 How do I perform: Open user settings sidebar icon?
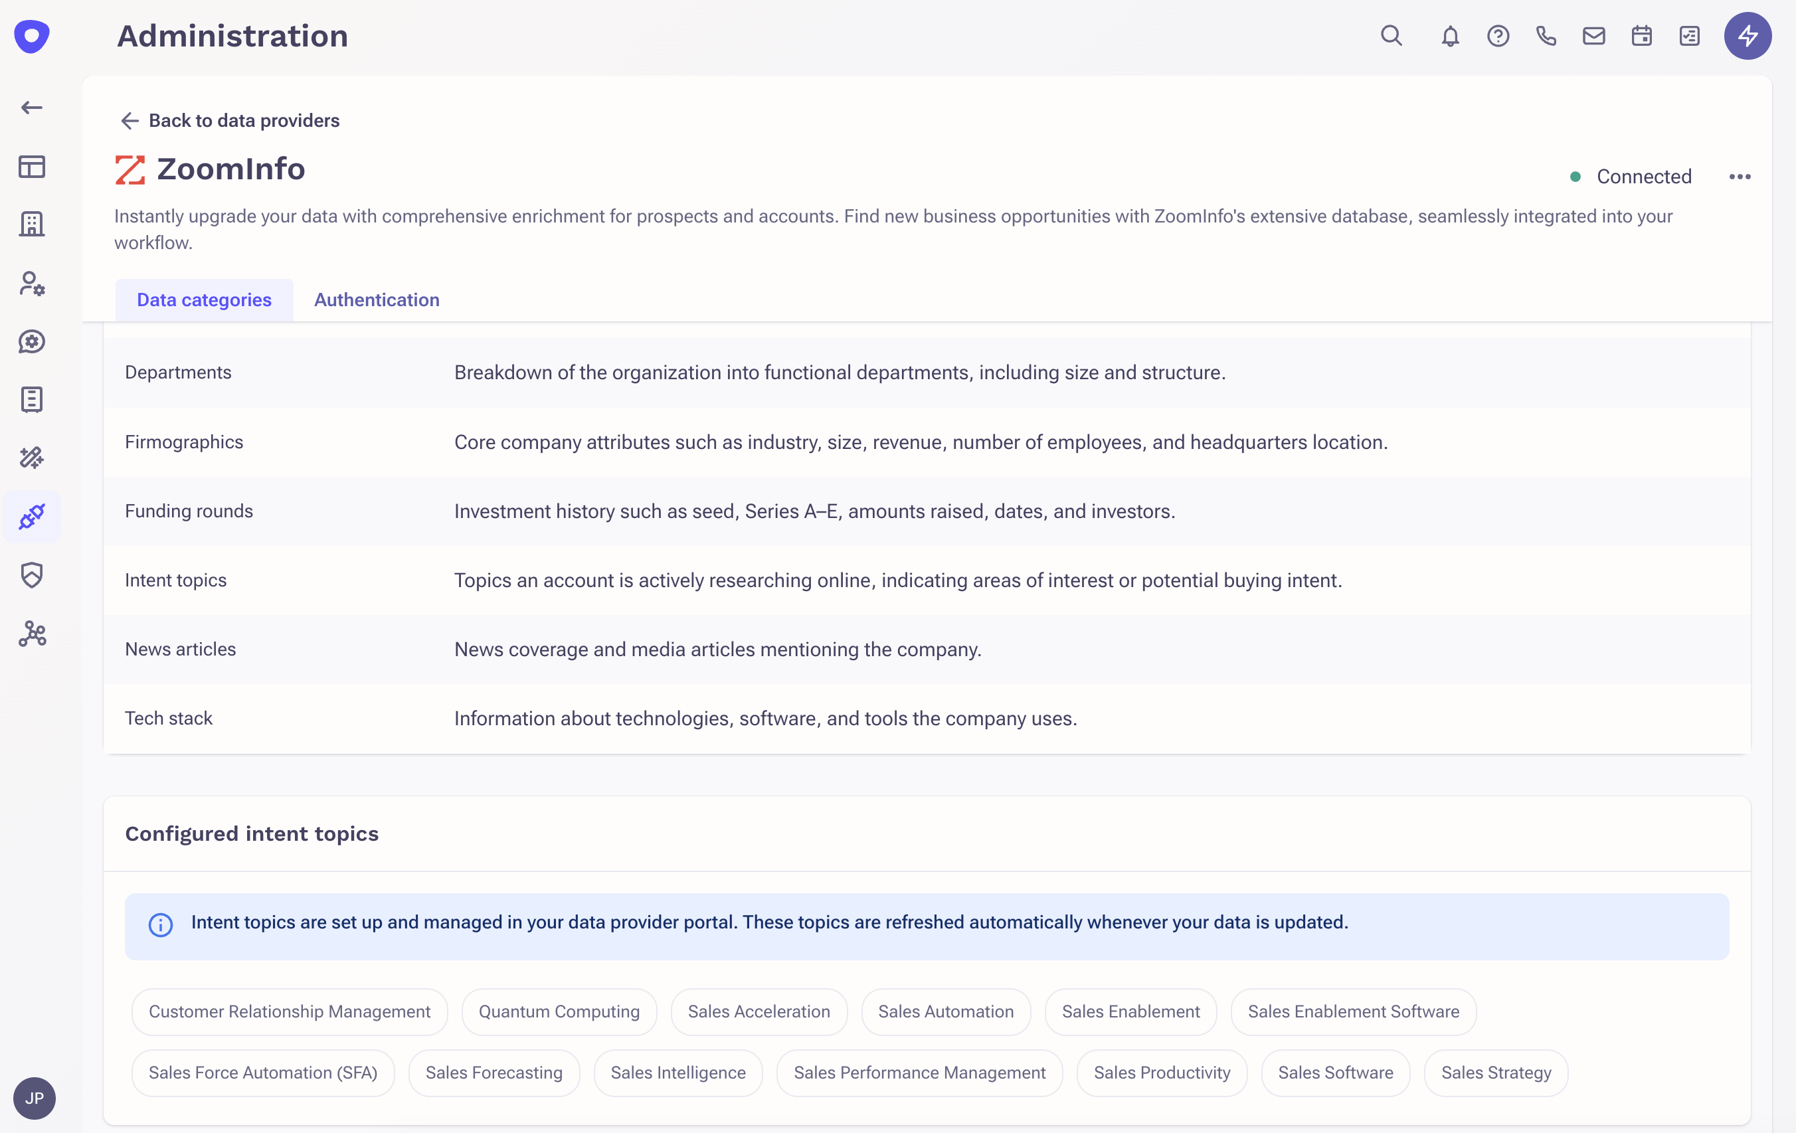click(31, 284)
